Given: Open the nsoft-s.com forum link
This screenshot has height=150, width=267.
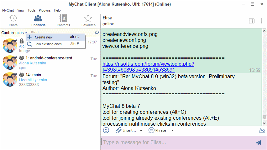Looking at the screenshot, I should [x=148, y=67].
